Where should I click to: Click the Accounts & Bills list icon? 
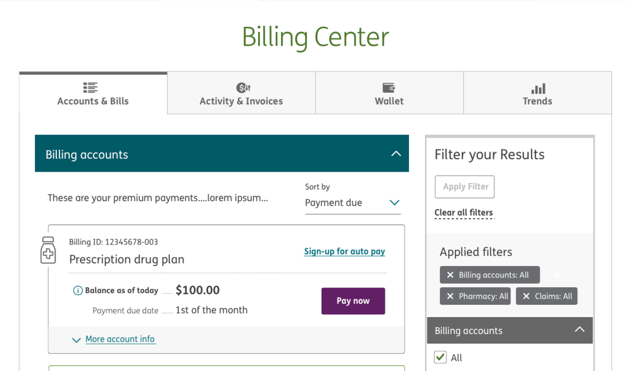click(90, 87)
